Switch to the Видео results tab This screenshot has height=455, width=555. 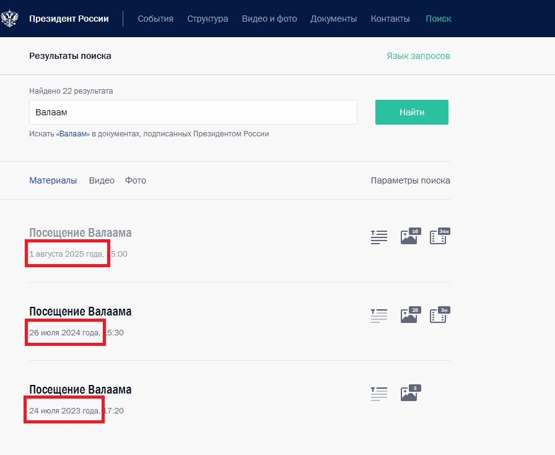tap(102, 180)
